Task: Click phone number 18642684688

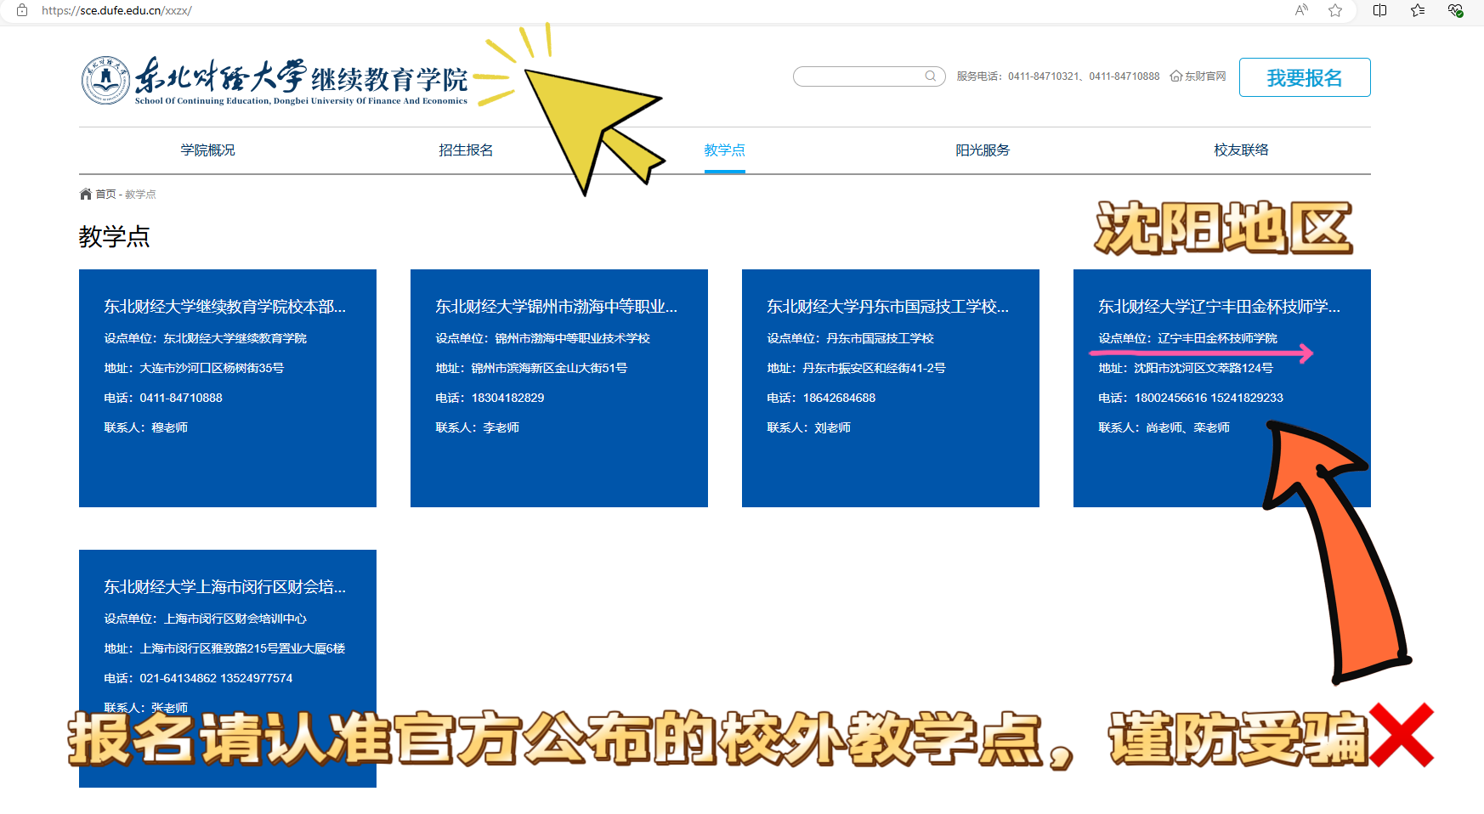Action: (x=821, y=398)
